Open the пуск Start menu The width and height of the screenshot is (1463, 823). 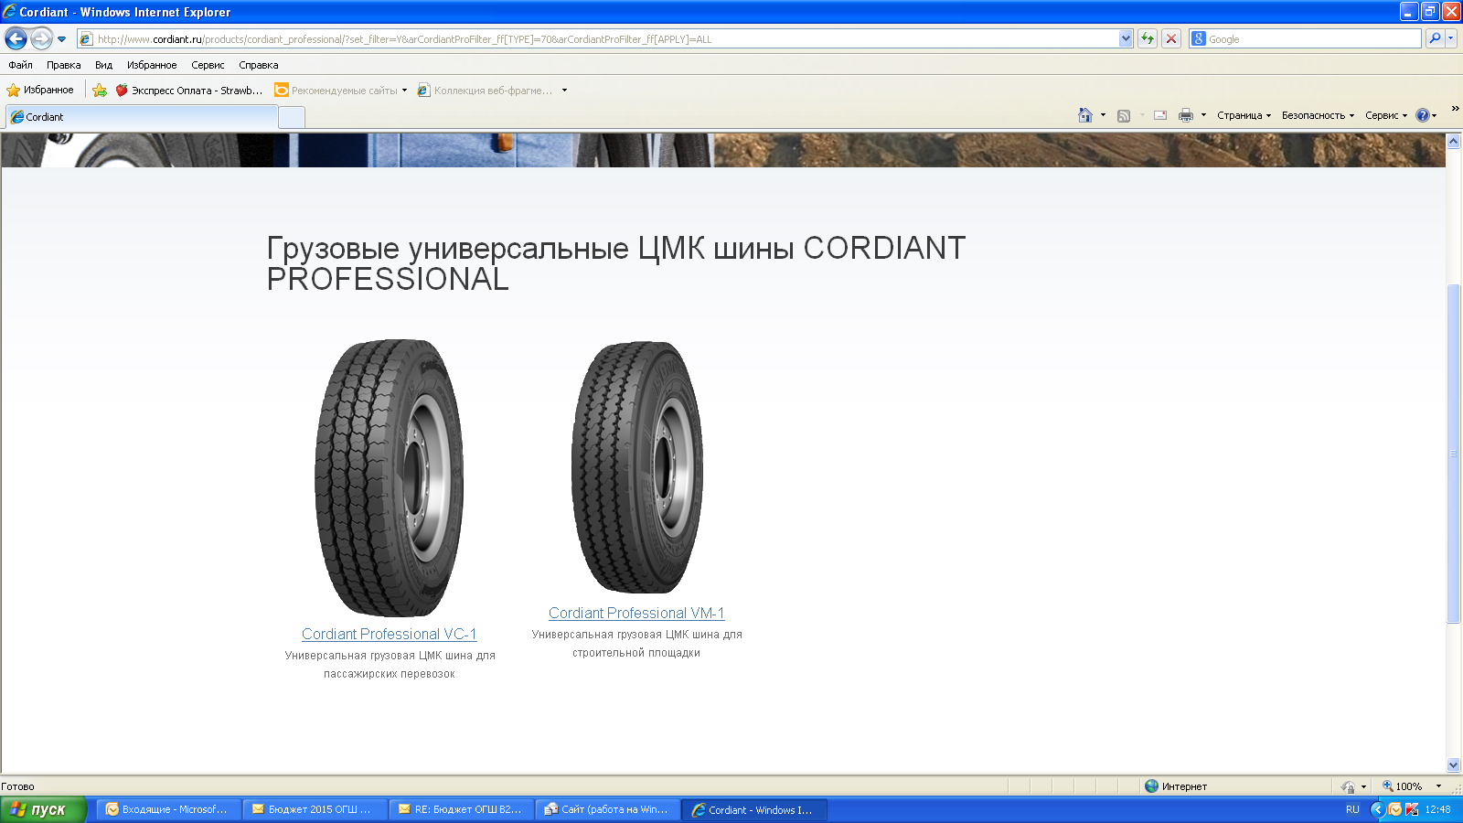43,809
